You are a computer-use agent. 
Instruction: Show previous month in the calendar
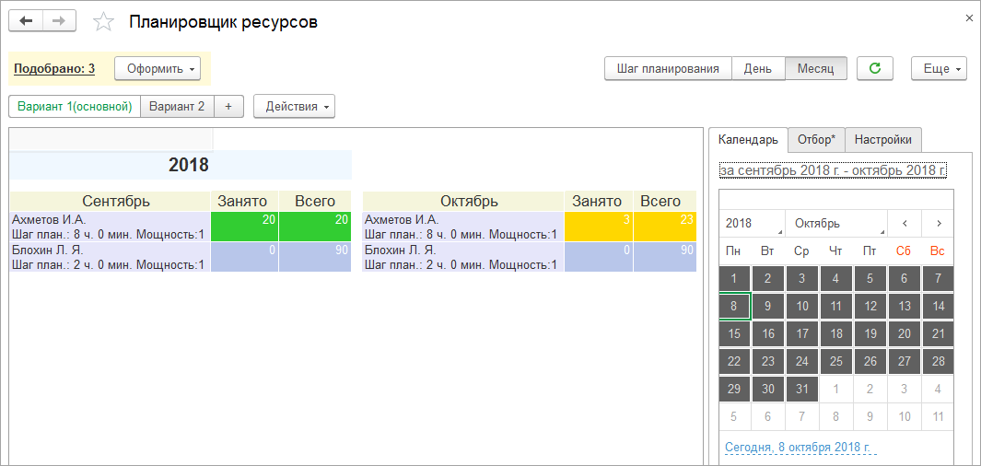click(x=903, y=223)
